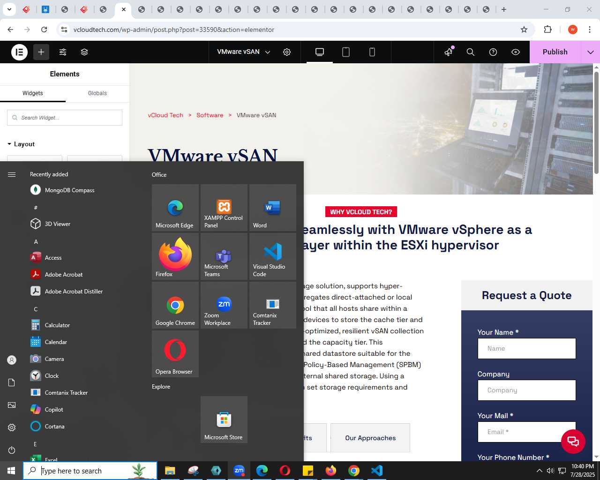
Task: Click the page vertical scrollbar
Action: 596,122
